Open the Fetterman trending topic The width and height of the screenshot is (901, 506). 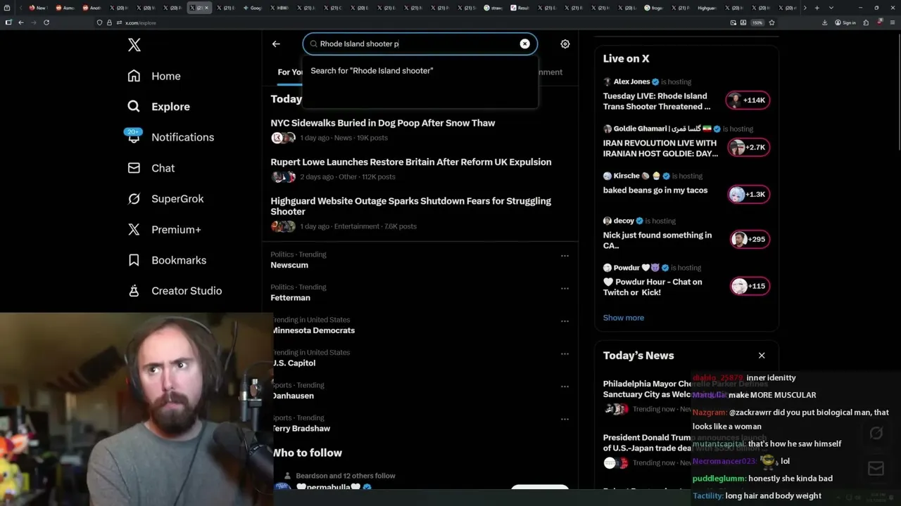point(290,298)
